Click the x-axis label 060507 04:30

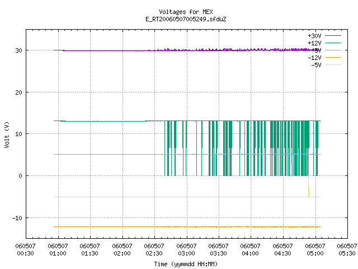coord(283,250)
